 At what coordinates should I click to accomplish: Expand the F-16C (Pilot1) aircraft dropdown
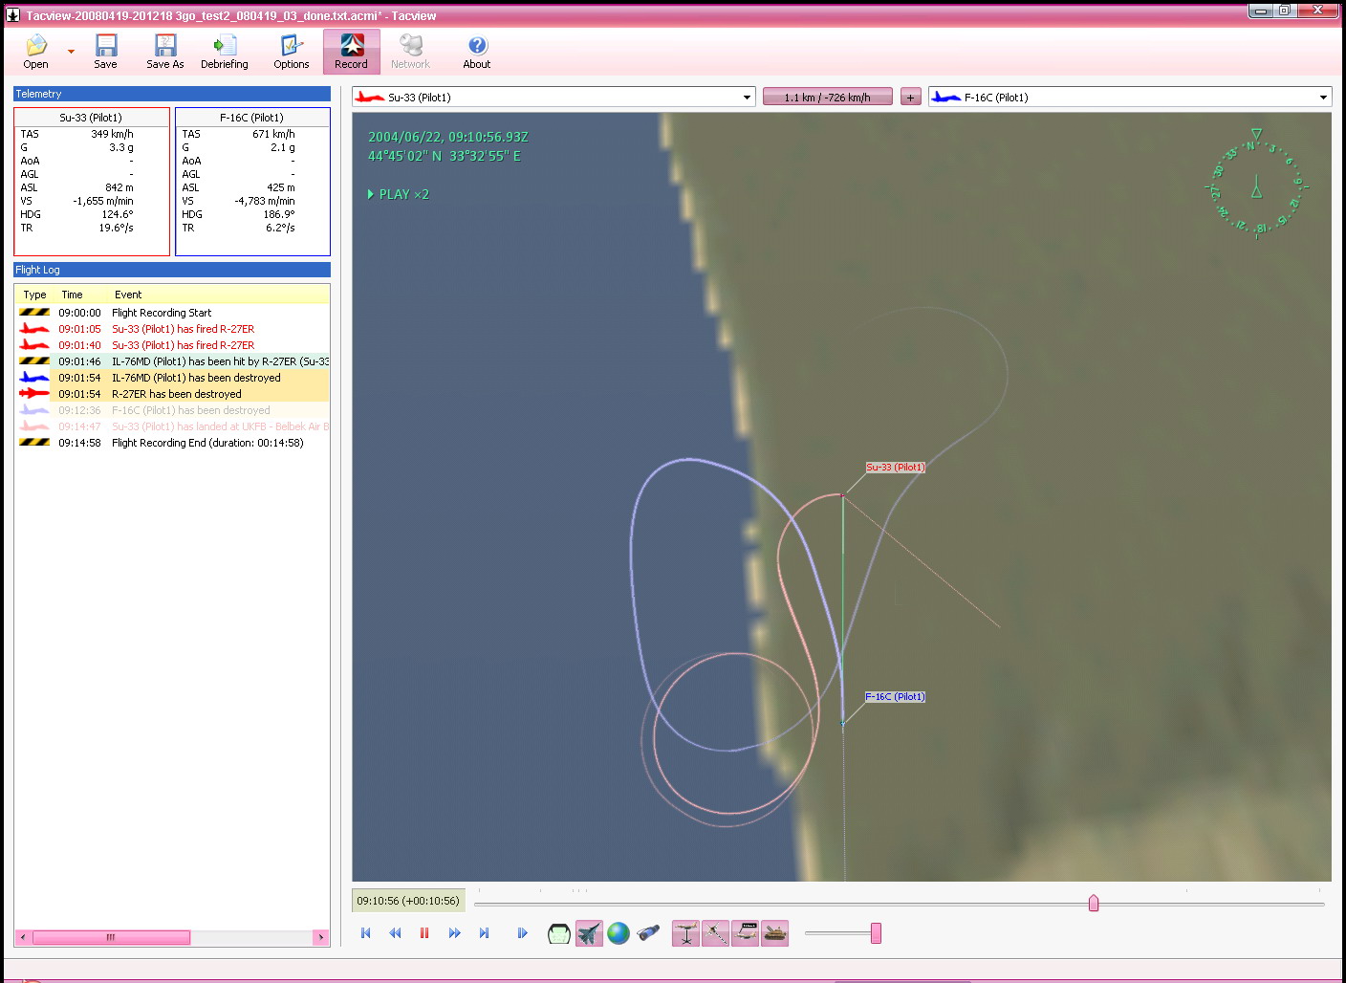1323,98
